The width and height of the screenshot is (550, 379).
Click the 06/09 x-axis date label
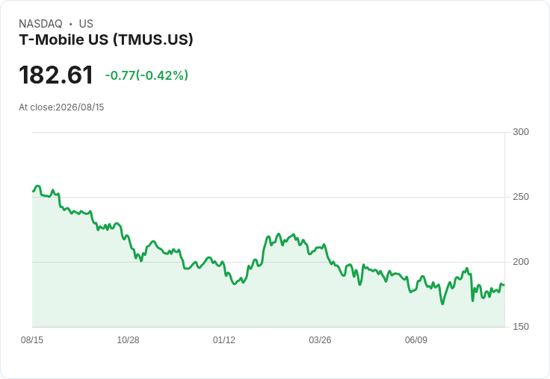coord(416,339)
